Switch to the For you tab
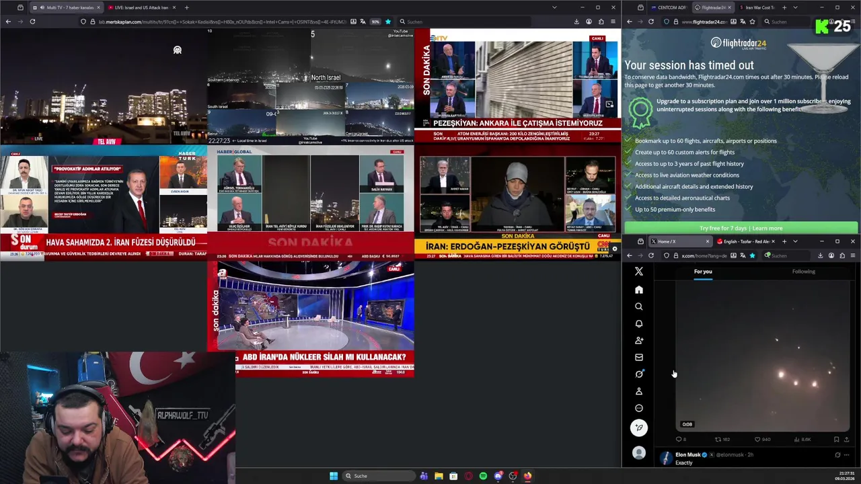The image size is (861, 484). coord(703,272)
